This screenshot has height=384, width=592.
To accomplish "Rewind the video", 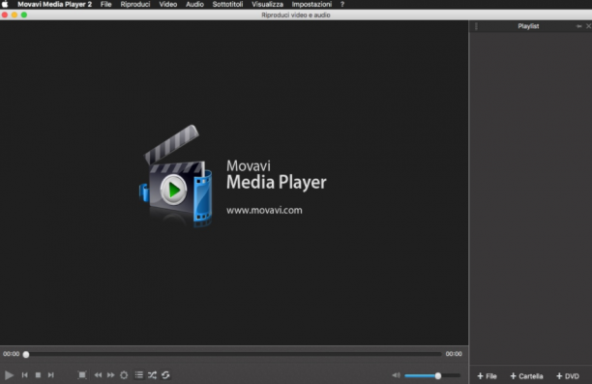I will tap(98, 375).
